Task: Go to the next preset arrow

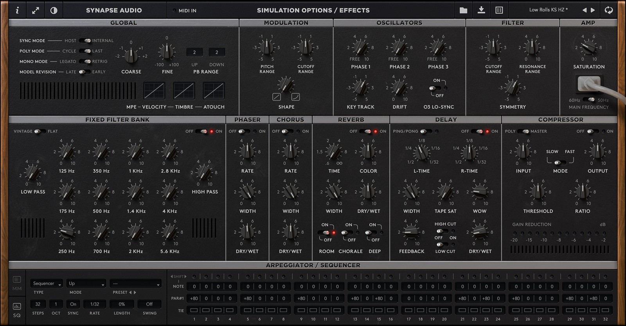Action: pos(593,10)
